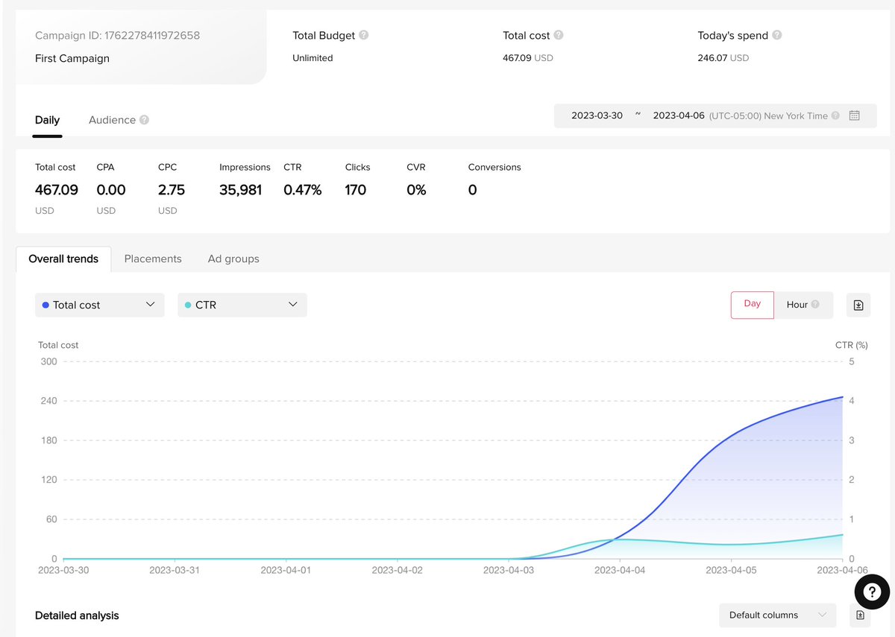This screenshot has height=637, width=895.
Task: Click the 240 tick on Total cost axis
Action: (49, 401)
